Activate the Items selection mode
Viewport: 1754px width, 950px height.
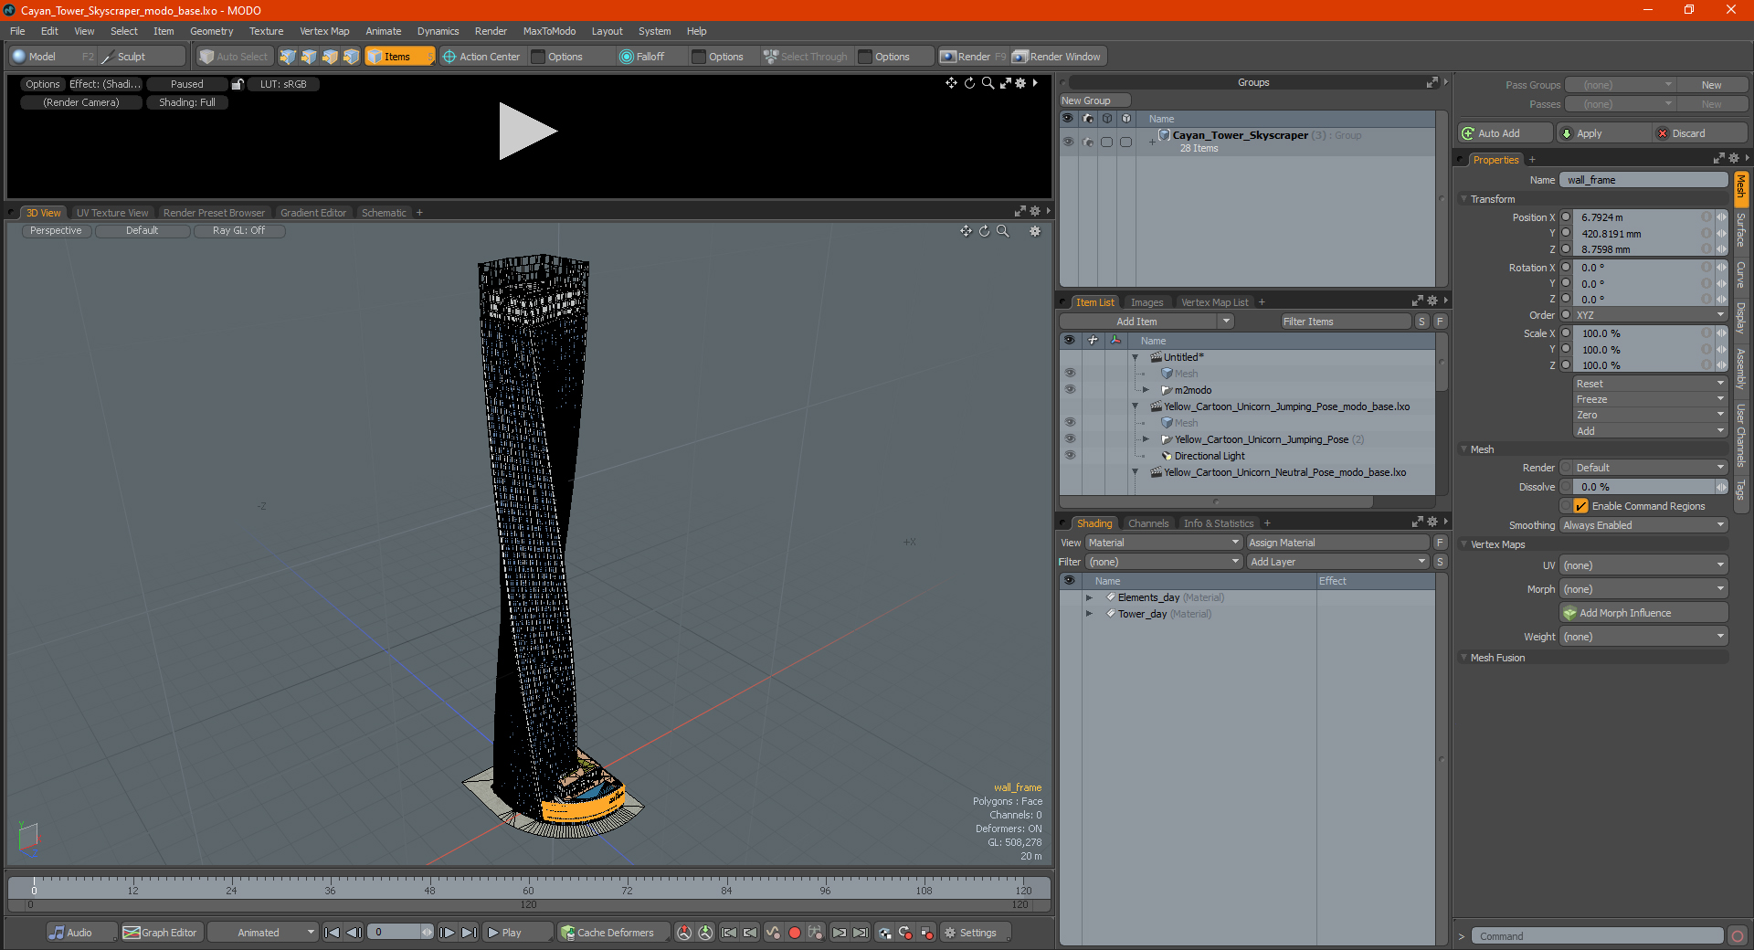pos(399,57)
